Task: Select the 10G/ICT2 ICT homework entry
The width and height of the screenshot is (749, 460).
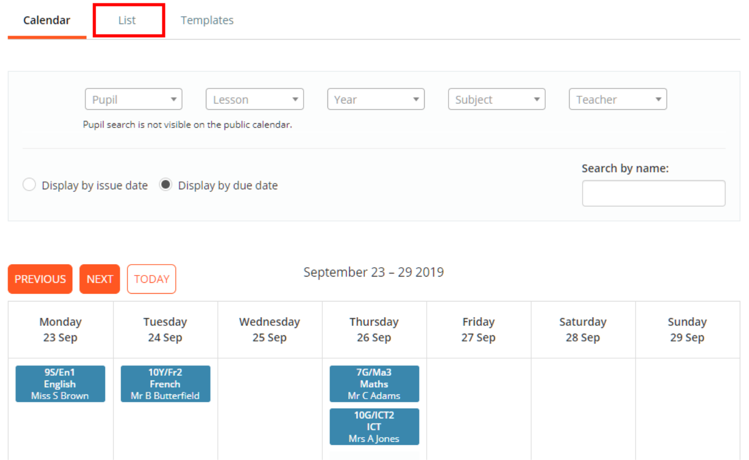Action: 374,426
